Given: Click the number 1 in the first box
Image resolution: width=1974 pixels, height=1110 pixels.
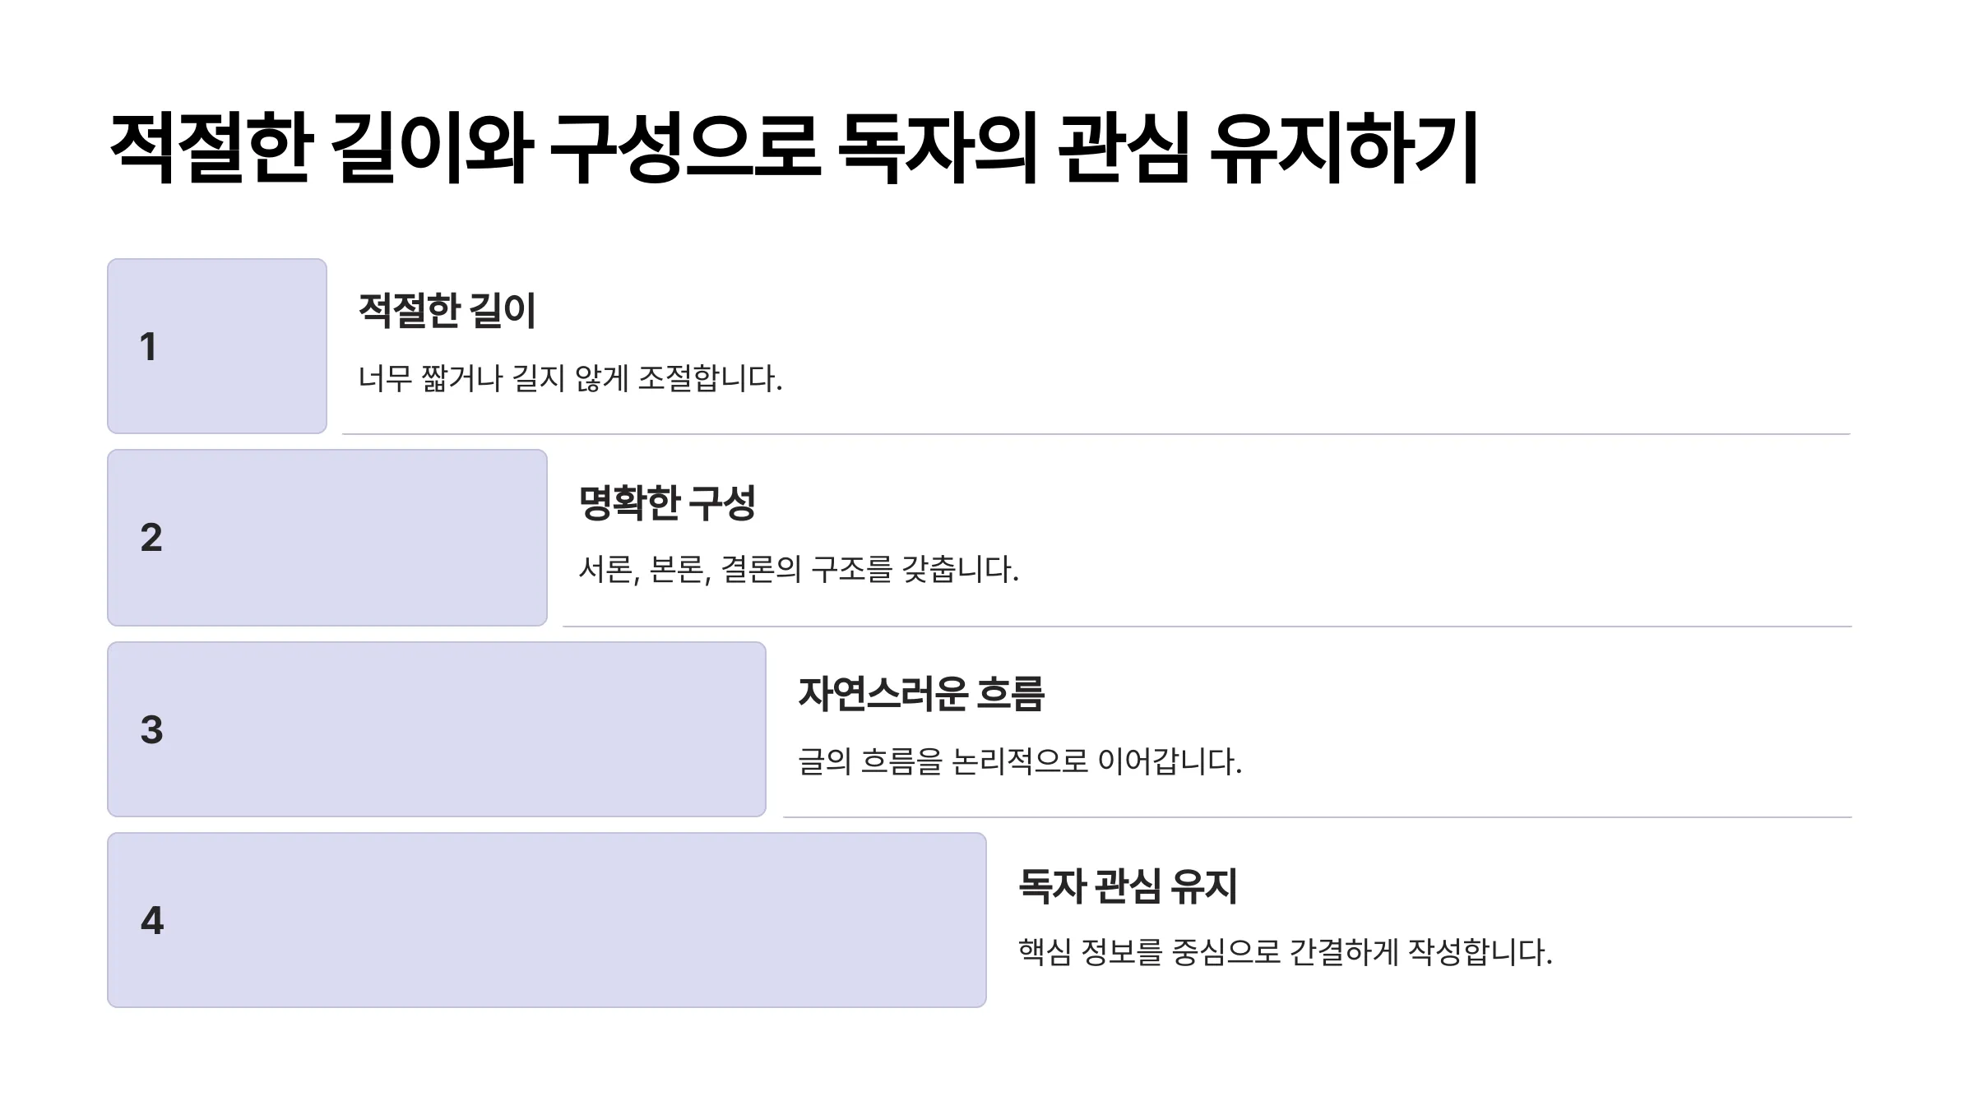Looking at the screenshot, I should pos(148,346).
